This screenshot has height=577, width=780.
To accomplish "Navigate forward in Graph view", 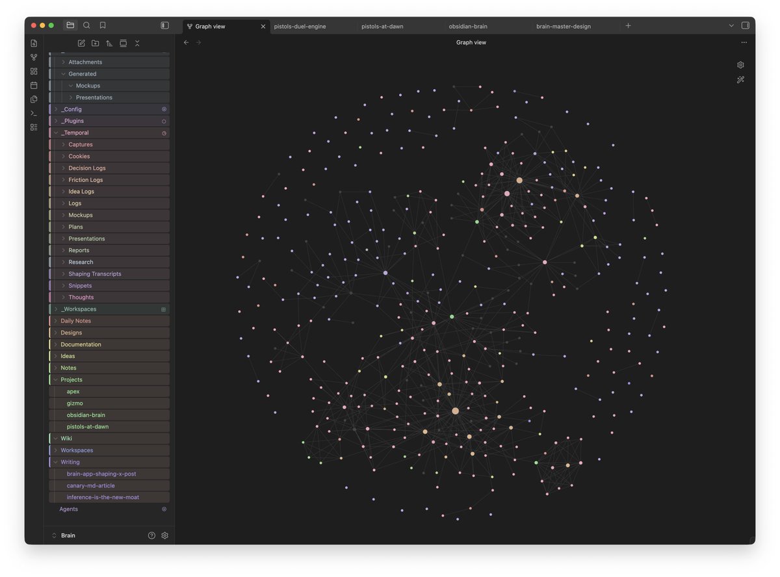I will point(199,42).
